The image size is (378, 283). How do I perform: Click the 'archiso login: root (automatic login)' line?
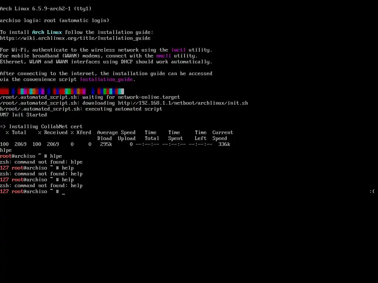(x=55, y=21)
